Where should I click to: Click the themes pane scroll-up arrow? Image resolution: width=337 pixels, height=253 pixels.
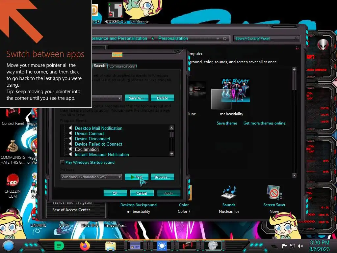(x=295, y=69)
